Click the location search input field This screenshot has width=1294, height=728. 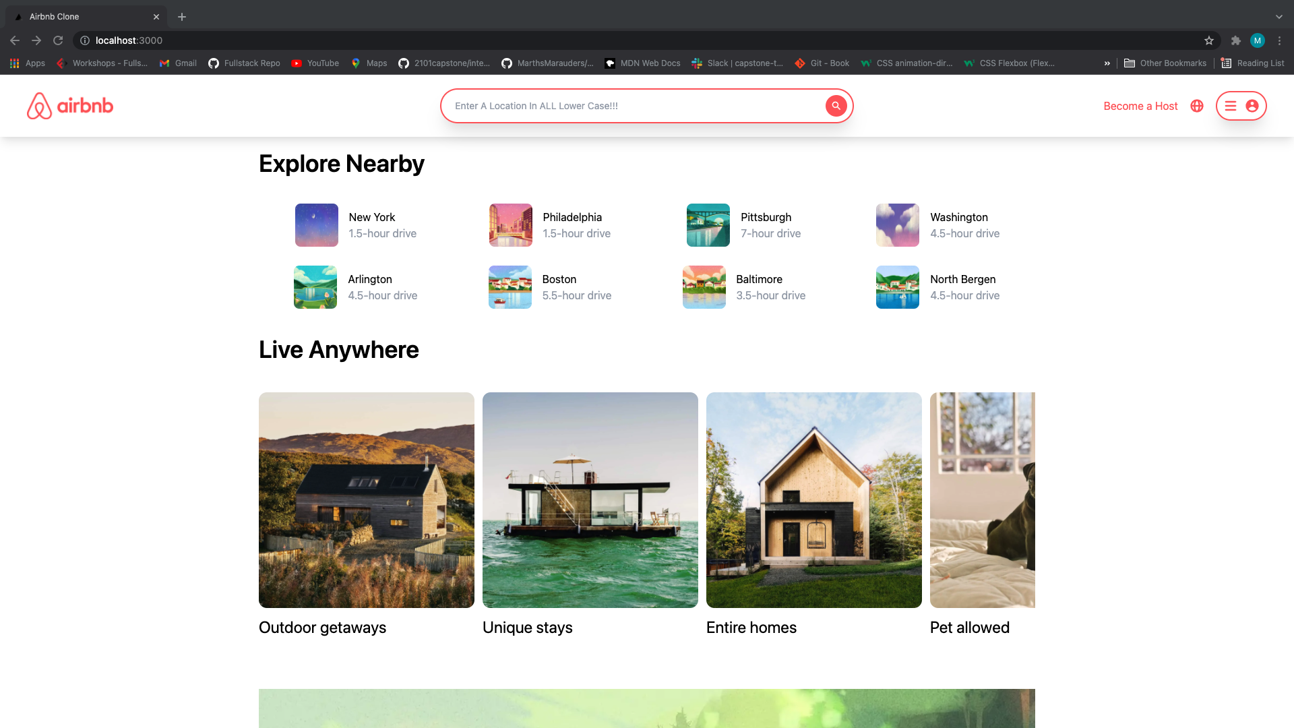coord(607,106)
